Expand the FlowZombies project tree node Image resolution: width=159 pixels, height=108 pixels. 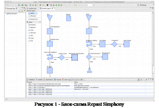point(6,14)
